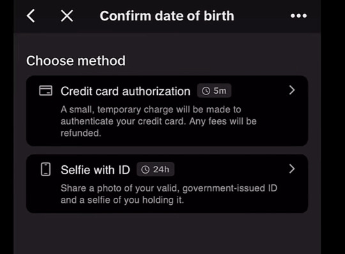Open the three-dot more options menu

[x=298, y=16]
